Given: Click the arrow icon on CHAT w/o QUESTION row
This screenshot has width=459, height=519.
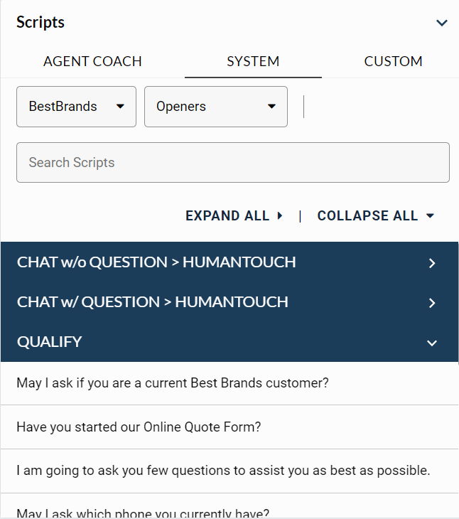Looking at the screenshot, I should click(x=432, y=263).
